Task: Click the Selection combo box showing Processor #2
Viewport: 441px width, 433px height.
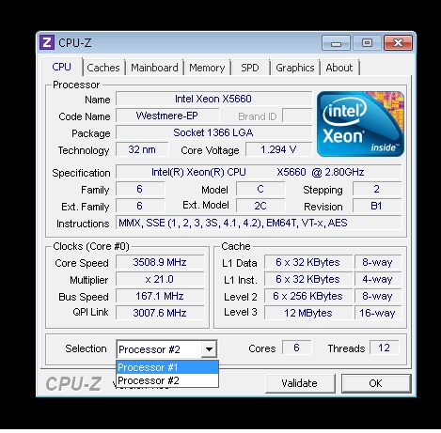Action: [166, 349]
